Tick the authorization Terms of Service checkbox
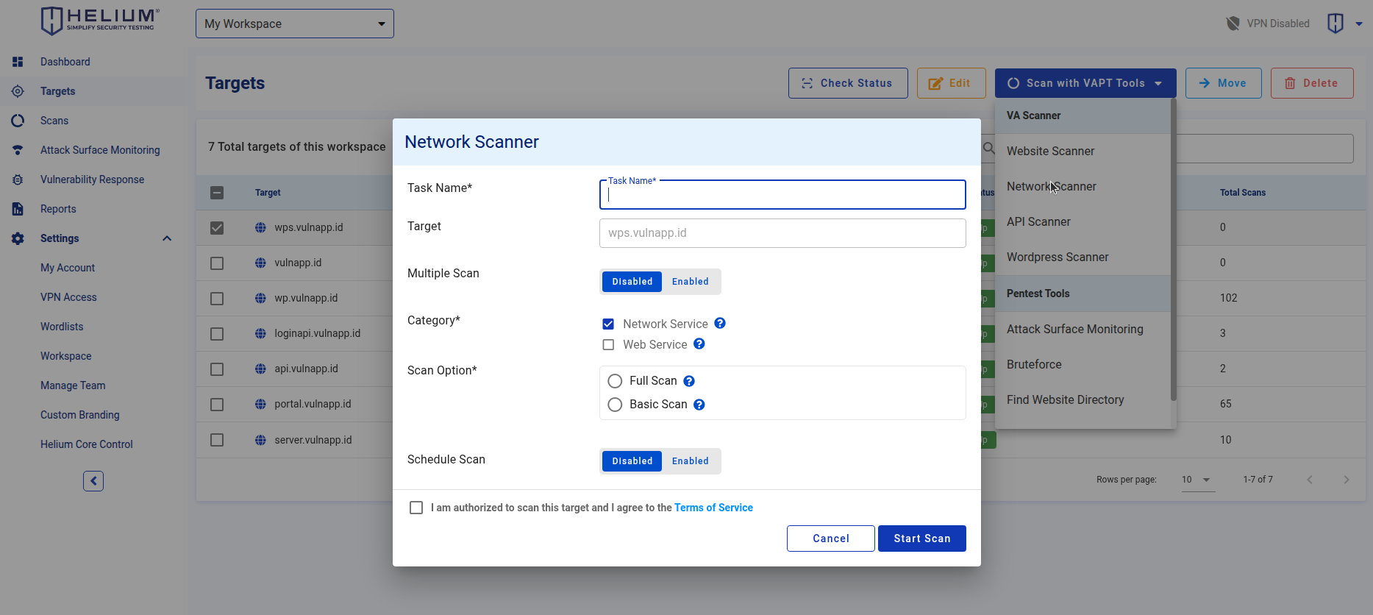Image resolution: width=1373 pixels, height=615 pixels. [416, 508]
